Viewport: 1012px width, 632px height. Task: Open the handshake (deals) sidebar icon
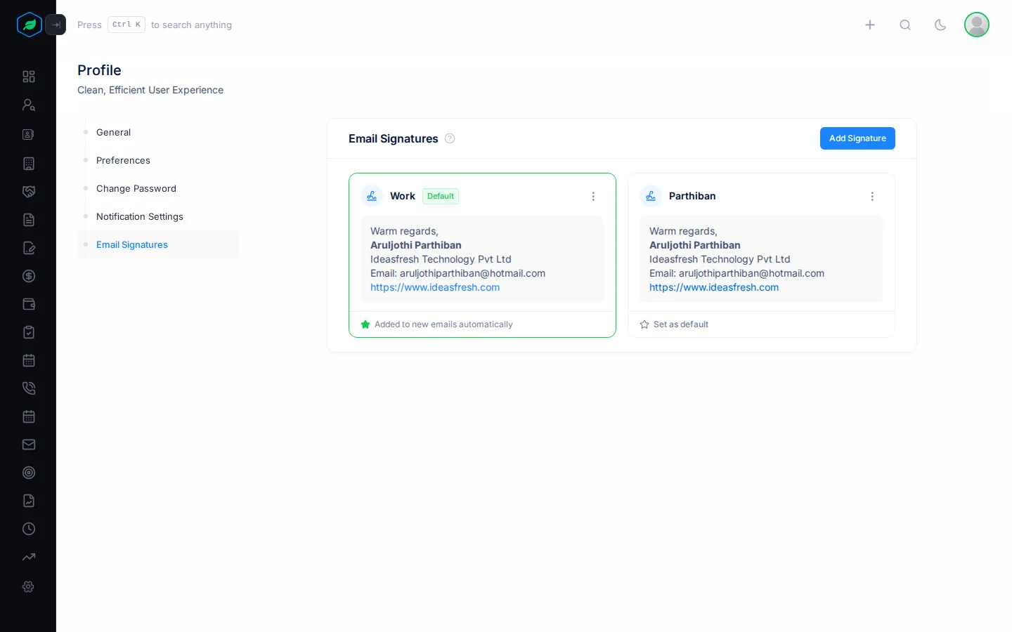tap(29, 192)
